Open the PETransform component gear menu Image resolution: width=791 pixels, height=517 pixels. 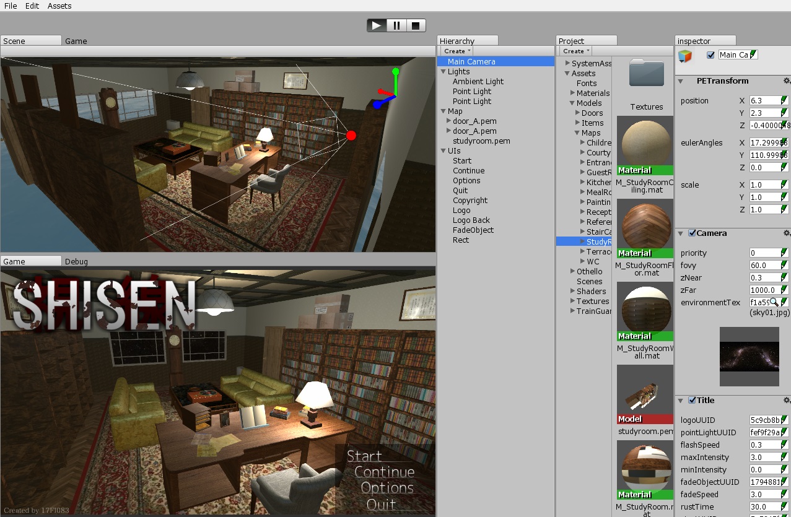click(786, 81)
